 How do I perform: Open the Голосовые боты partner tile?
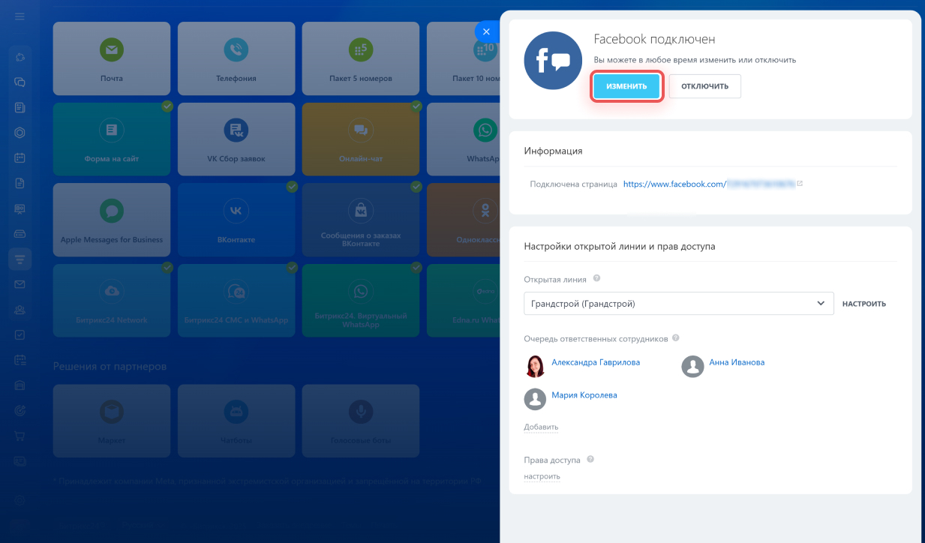361,421
